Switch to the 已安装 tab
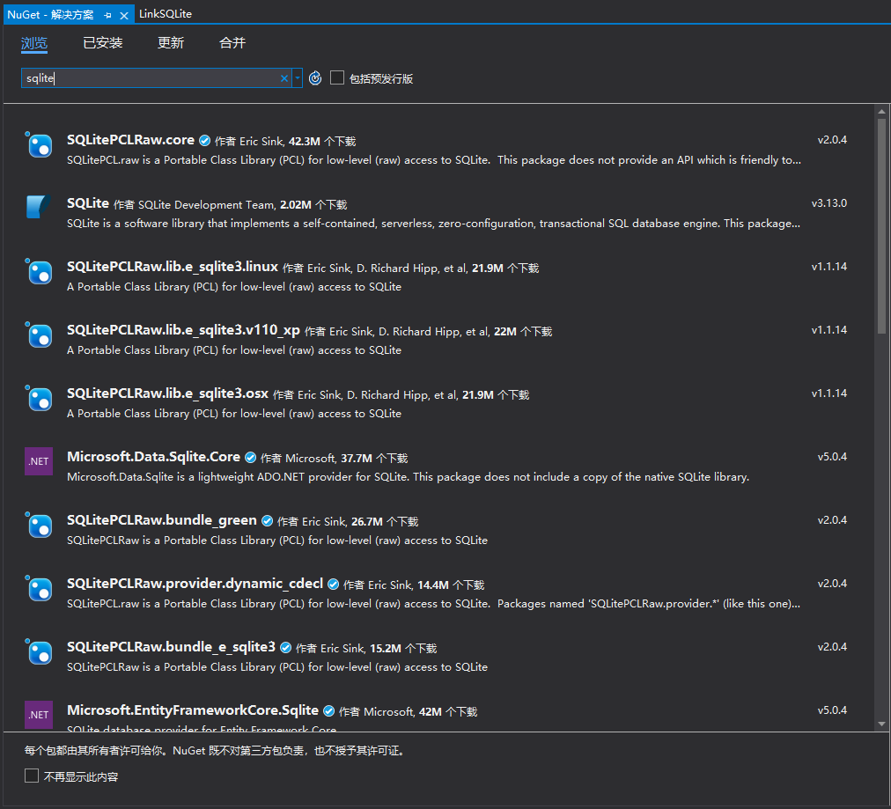891x809 pixels. [x=102, y=42]
